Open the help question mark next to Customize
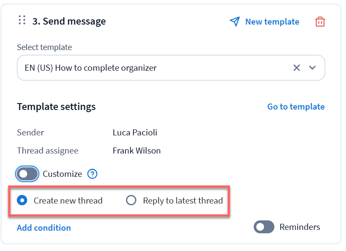Screen dimensions: 346x251 tap(92, 174)
